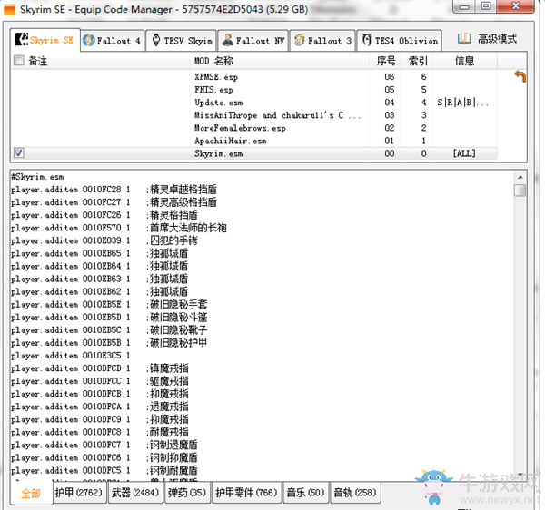
Task: Open the 弹药 (35) category tab
Action: point(187,492)
